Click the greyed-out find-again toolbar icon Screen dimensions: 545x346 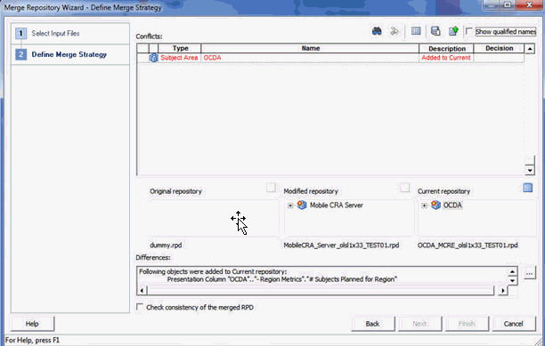click(395, 31)
